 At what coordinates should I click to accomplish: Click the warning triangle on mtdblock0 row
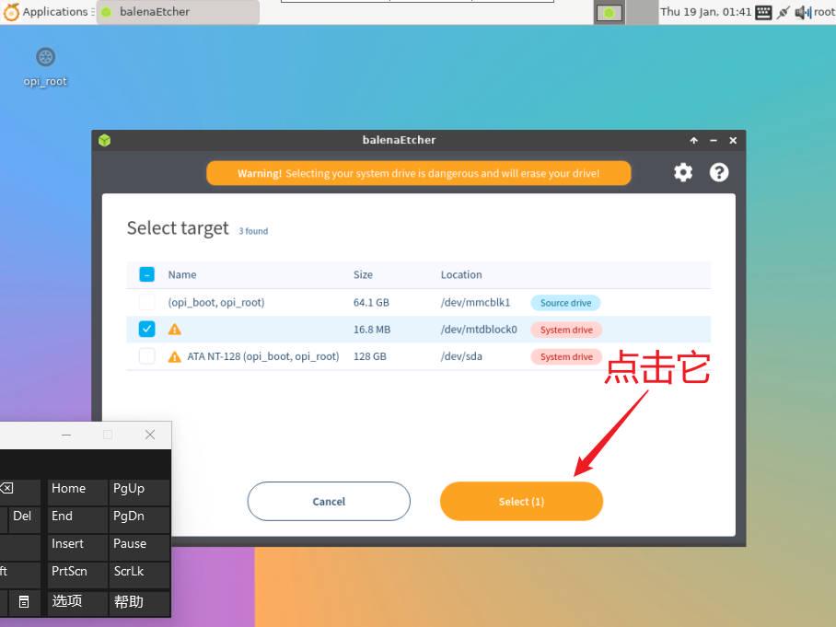pyautogui.click(x=174, y=330)
